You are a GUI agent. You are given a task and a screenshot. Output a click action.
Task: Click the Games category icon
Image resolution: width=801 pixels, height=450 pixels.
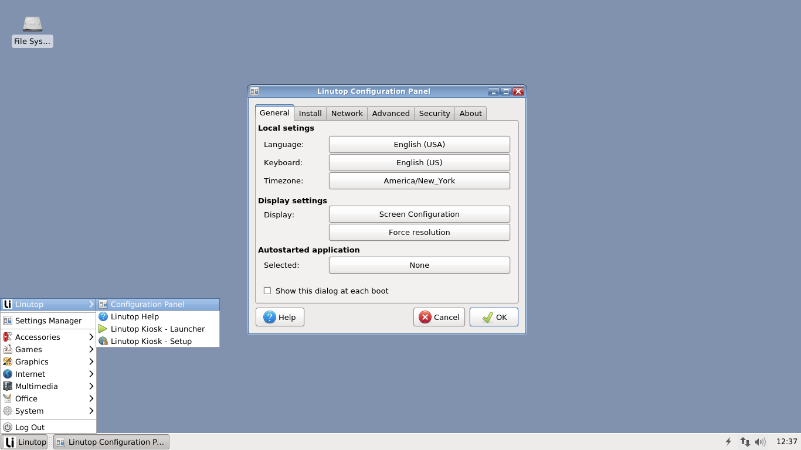point(8,349)
